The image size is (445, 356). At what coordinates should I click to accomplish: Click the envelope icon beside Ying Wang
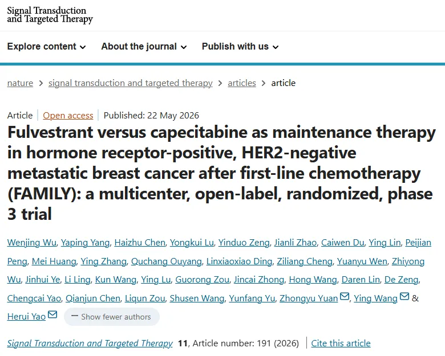[x=404, y=297]
